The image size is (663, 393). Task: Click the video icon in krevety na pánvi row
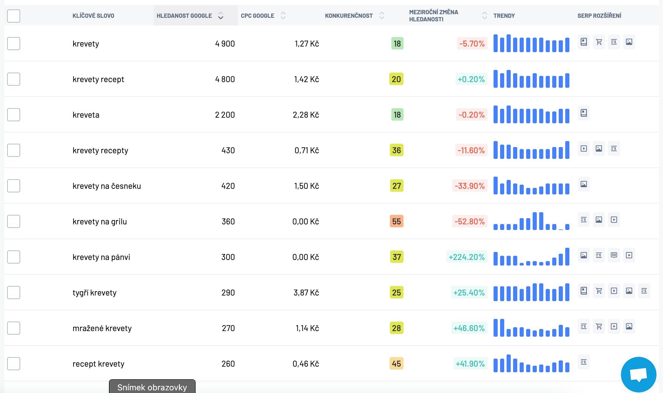[x=629, y=255]
